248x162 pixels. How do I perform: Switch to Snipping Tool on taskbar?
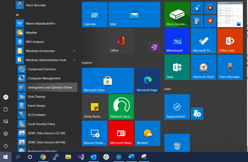pos(144,157)
